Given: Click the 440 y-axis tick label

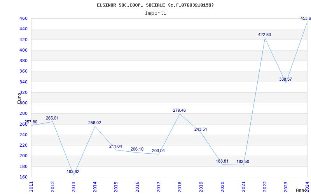Looking at the screenshot, I should coord(23,29).
